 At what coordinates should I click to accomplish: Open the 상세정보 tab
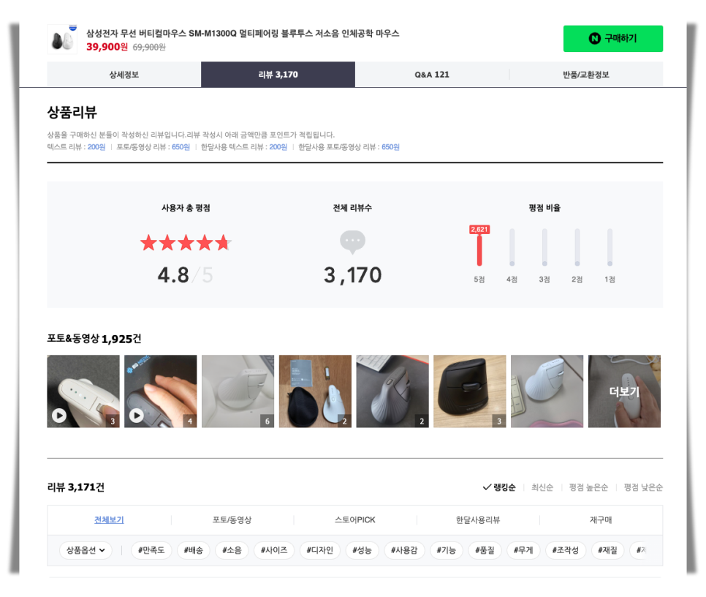point(124,75)
